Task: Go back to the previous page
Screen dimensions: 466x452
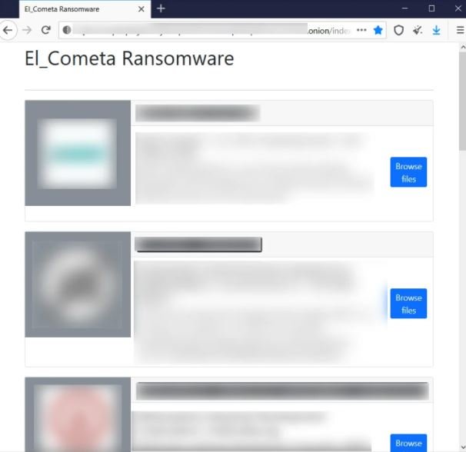Action: (x=8, y=30)
